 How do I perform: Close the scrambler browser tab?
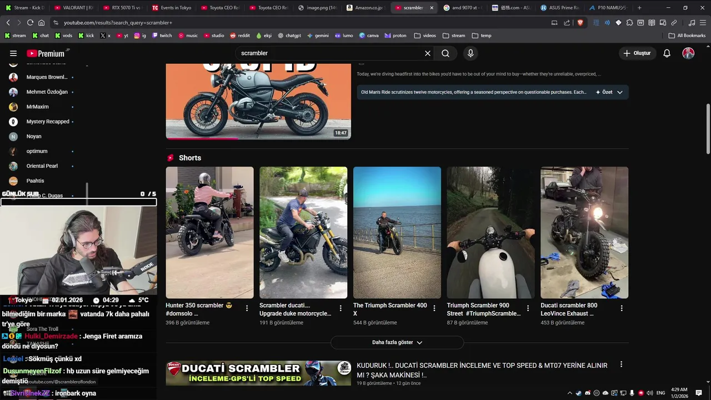pos(432,8)
